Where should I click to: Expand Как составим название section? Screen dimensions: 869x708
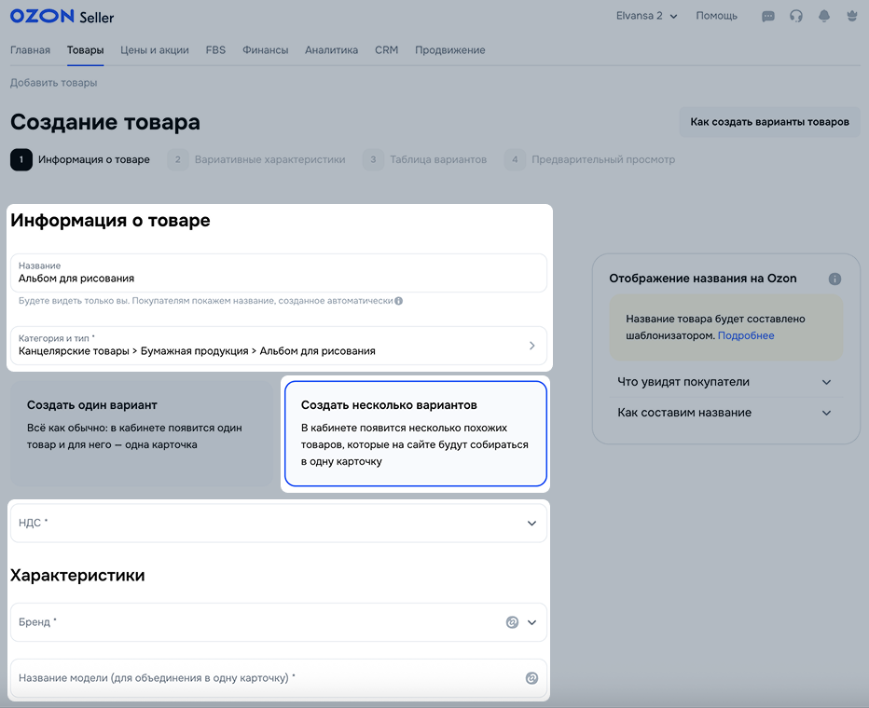click(724, 413)
